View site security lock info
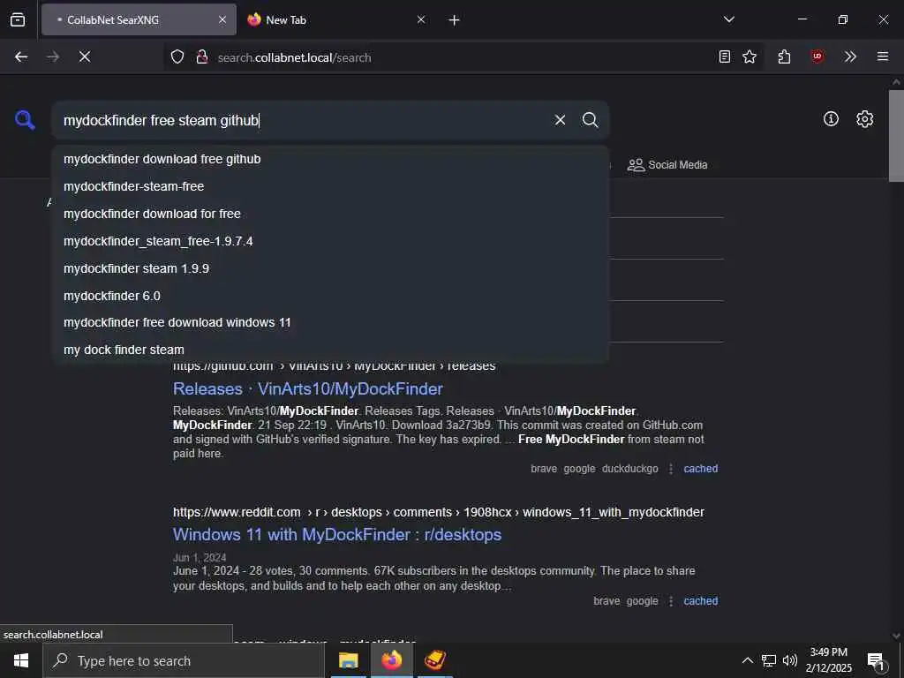 click(202, 56)
